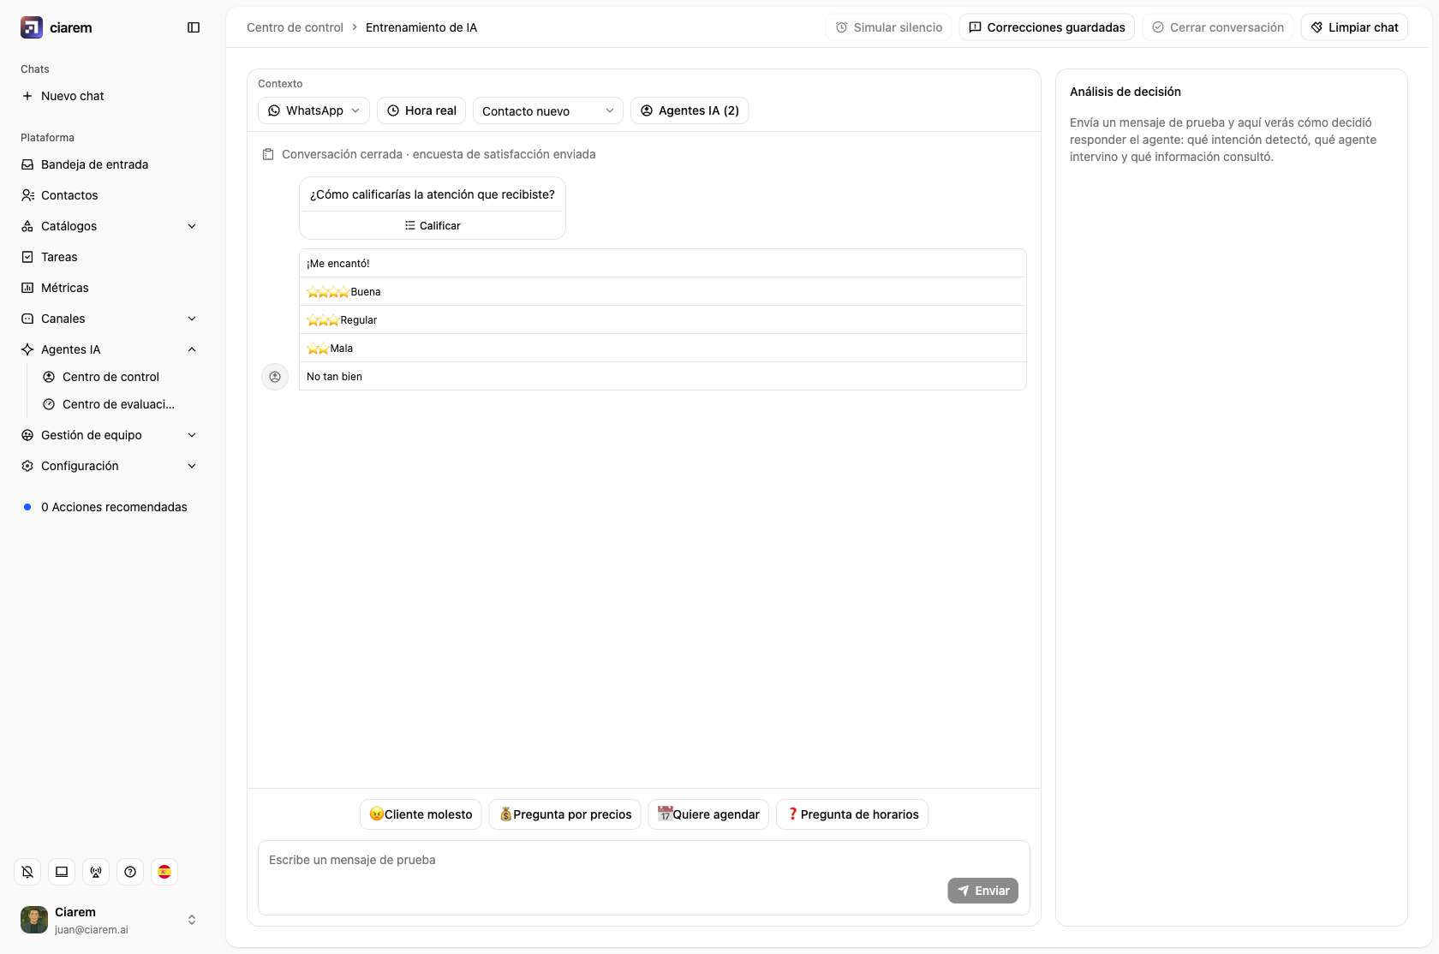The image size is (1439, 954).
Task: Expand the Catálogos section
Action: click(110, 226)
